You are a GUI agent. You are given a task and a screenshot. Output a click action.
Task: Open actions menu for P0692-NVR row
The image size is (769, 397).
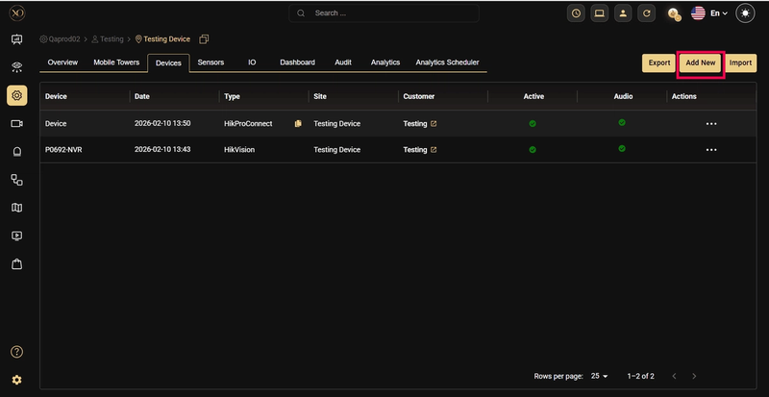pyautogui.click(x=711, y=150)
